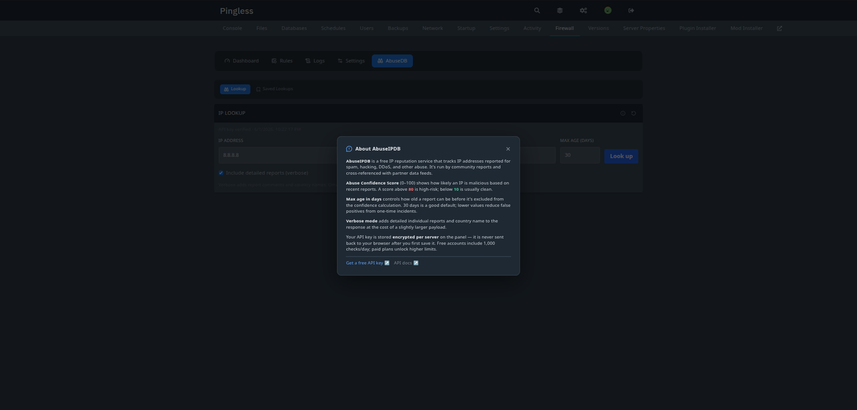Switch to the firewall Settings sub-tab
This screenshot has width=857, height=410.
tap(352, 61)
